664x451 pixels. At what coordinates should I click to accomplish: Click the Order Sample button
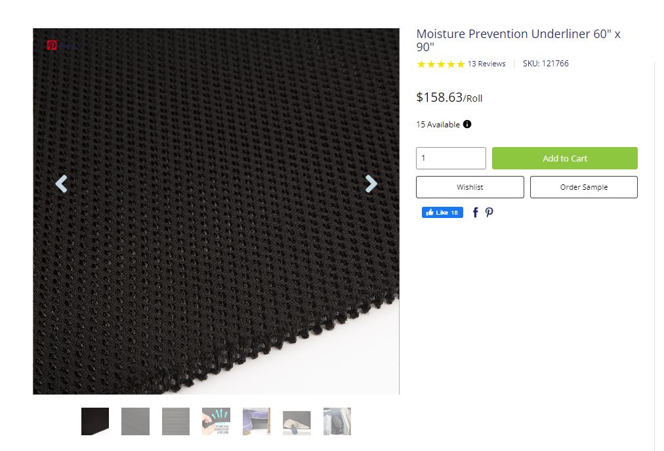[583, 187]
